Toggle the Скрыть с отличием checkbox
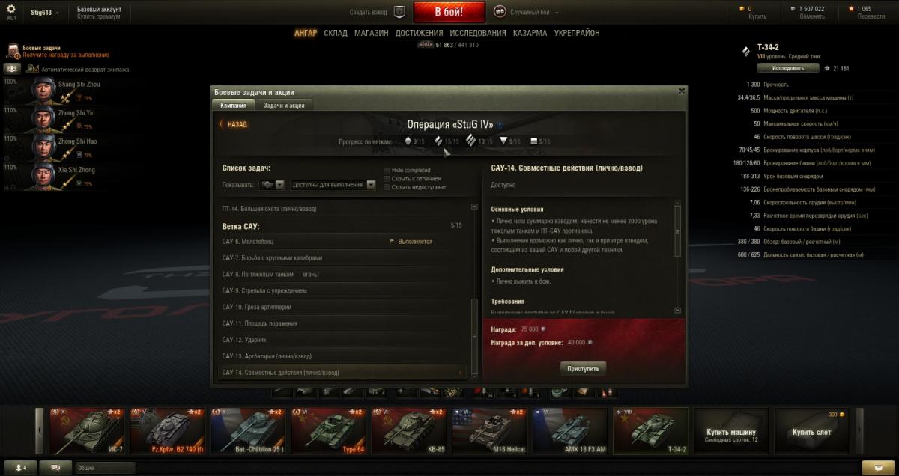This screenshot has width=899, height=476. coord(387,178)
